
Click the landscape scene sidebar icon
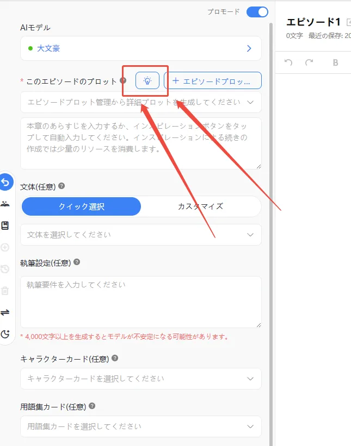5,204
